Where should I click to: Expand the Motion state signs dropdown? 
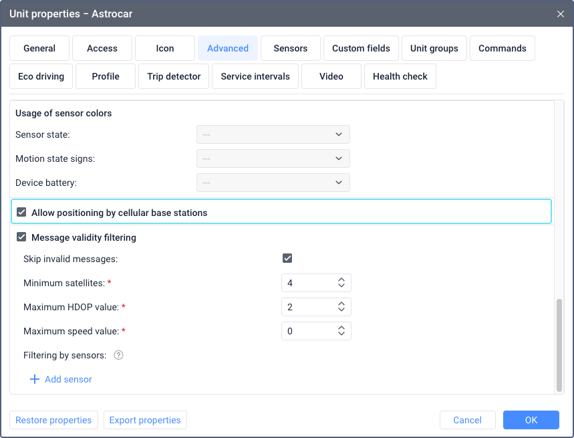click(273, 158)
